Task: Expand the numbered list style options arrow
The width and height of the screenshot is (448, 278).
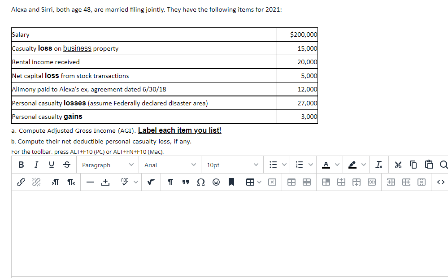Action: tap(311, 165)
